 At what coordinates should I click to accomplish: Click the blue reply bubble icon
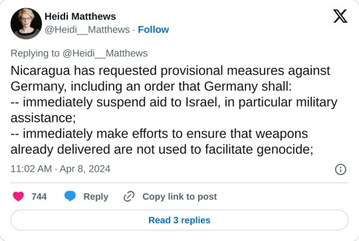point(70,196)
